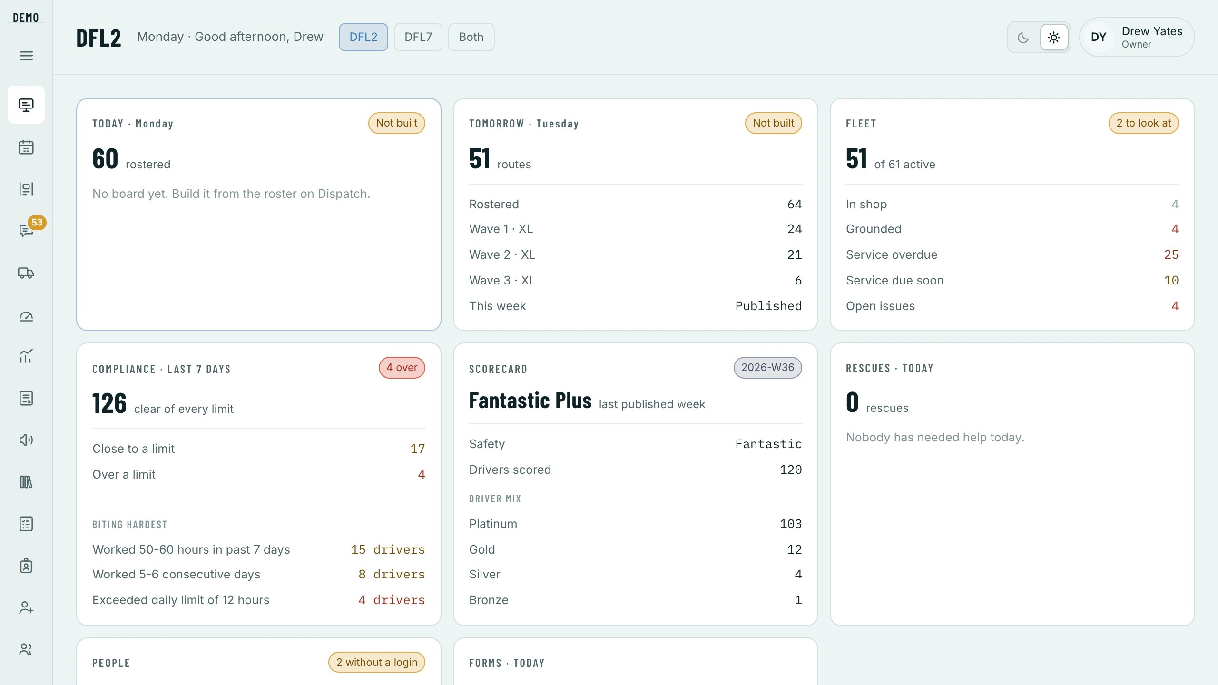Open the Fleet card heading
This screenshot has width=1218, height=685.
[861, 124]
